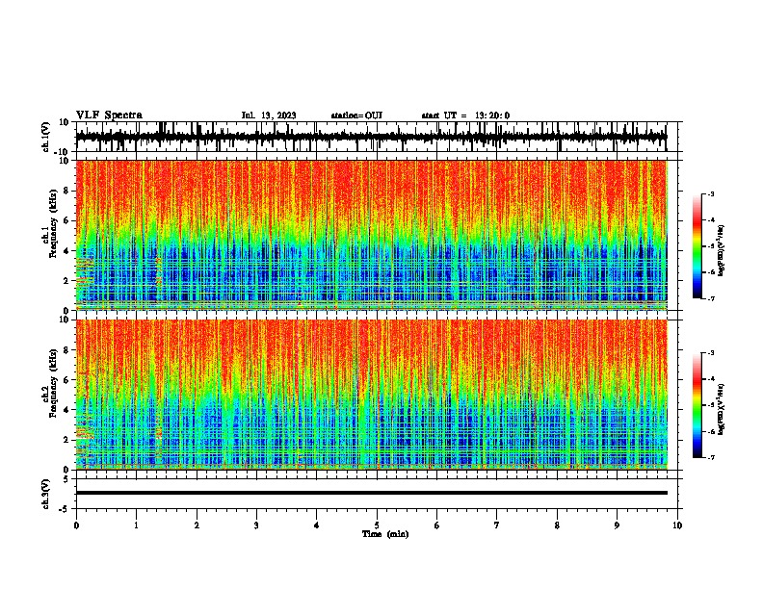Click the "Time (min)" x-axis label
The width and height of the screenshot is (763, 589).
[385, 534]
